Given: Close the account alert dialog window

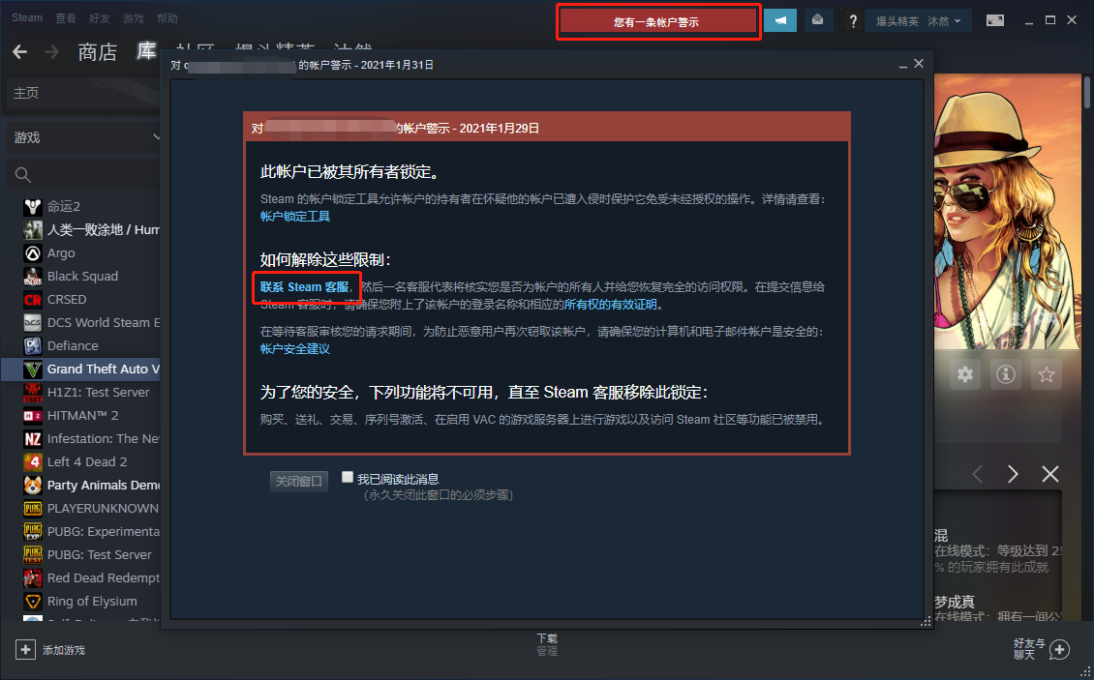Looking at the screenshot, I should [x=919, y=64].
